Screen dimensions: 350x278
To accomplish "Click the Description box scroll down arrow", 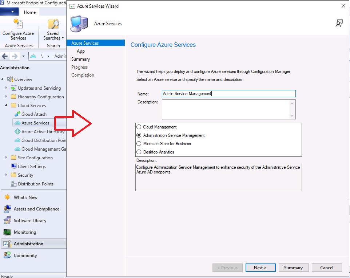I will click(x=292, y=116).
